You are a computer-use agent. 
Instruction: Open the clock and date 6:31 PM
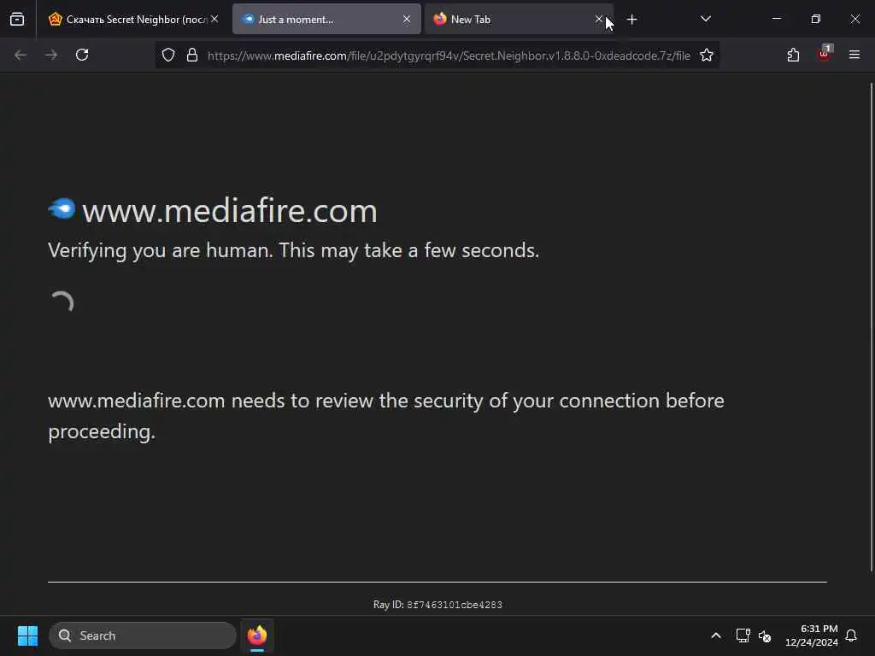click(811, 635)
